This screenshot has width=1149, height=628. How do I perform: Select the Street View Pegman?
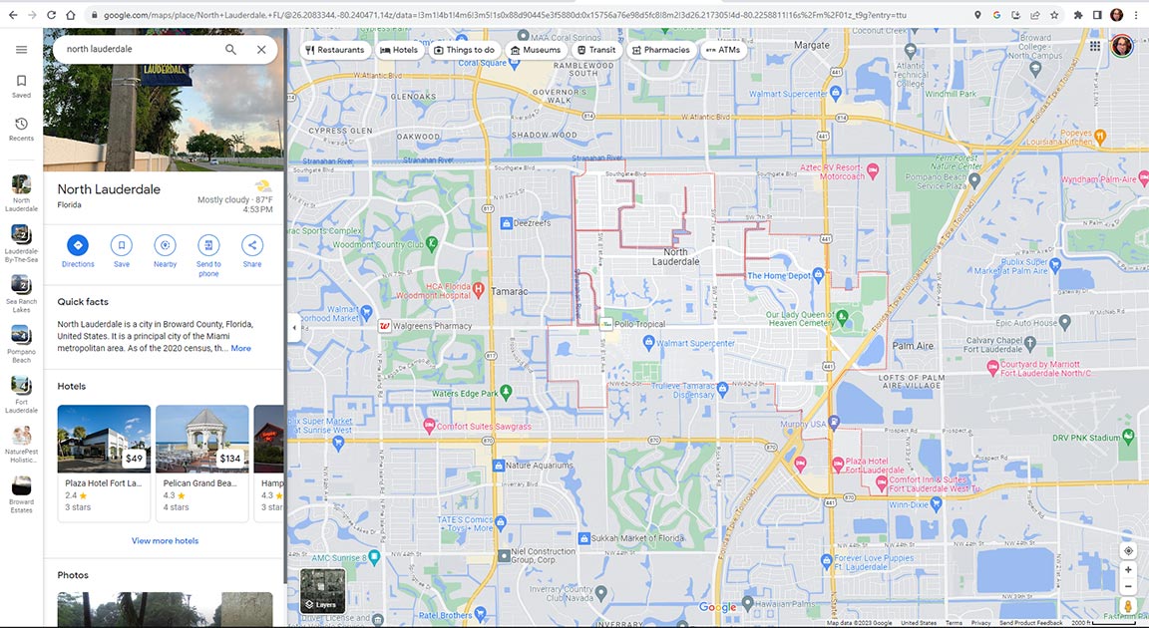tap(1128, 605)
